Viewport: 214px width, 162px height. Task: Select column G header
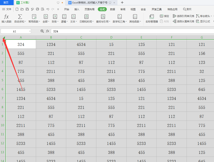202,37
